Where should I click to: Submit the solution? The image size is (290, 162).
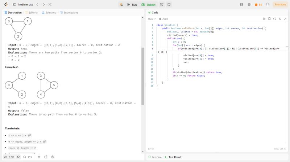pos(149,4)
